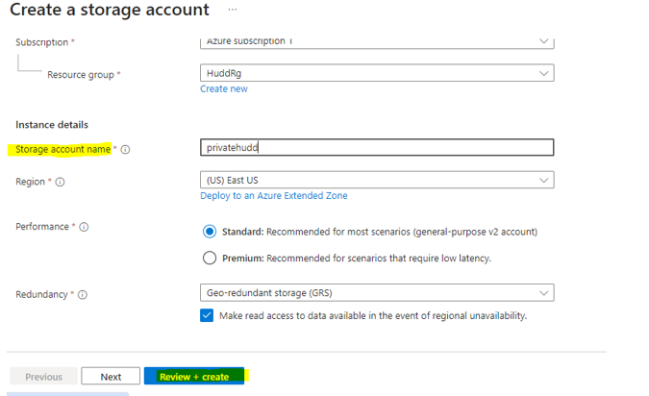Uncheck the read access availability checkbox
This screenshot has width=649, height=396.
(207, 315)
